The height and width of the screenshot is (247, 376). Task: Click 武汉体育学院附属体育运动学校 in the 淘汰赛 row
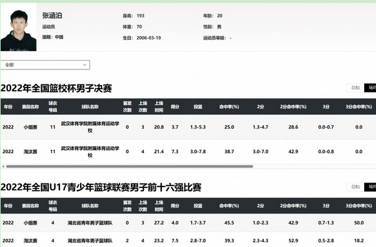[x=90, y=152]
